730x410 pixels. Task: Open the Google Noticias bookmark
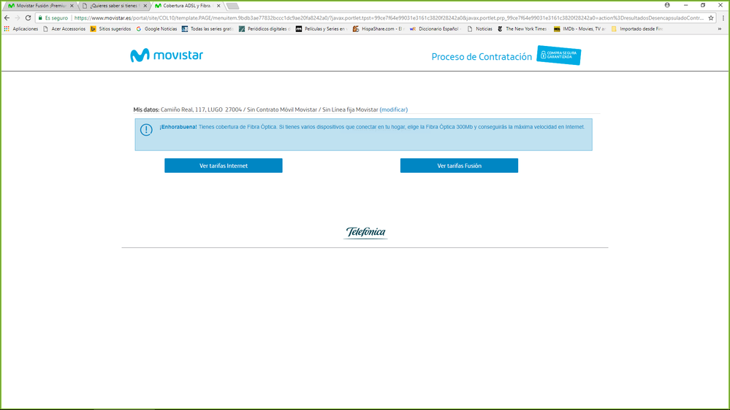pyautogui.click(x=156, y=29)
